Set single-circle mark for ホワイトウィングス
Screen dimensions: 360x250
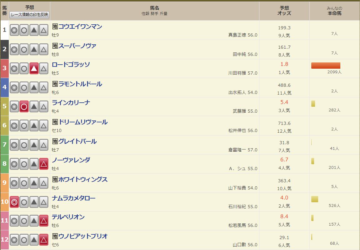(24, 183)
